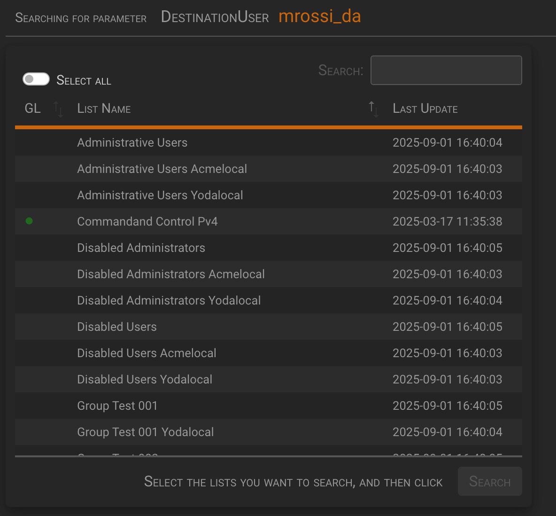Sort by the Last Update column header
This screenshot has height=516, width=556.
click(x=425, y=109)
